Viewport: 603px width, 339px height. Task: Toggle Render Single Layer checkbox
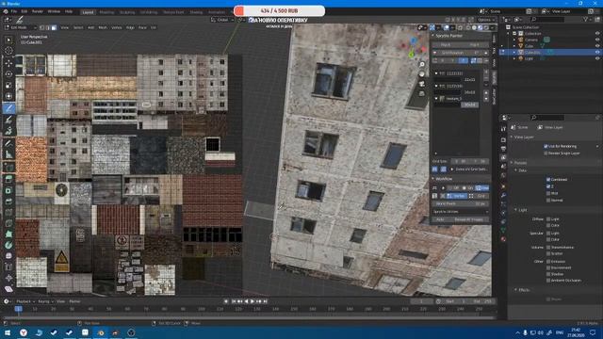click(546, 153)
